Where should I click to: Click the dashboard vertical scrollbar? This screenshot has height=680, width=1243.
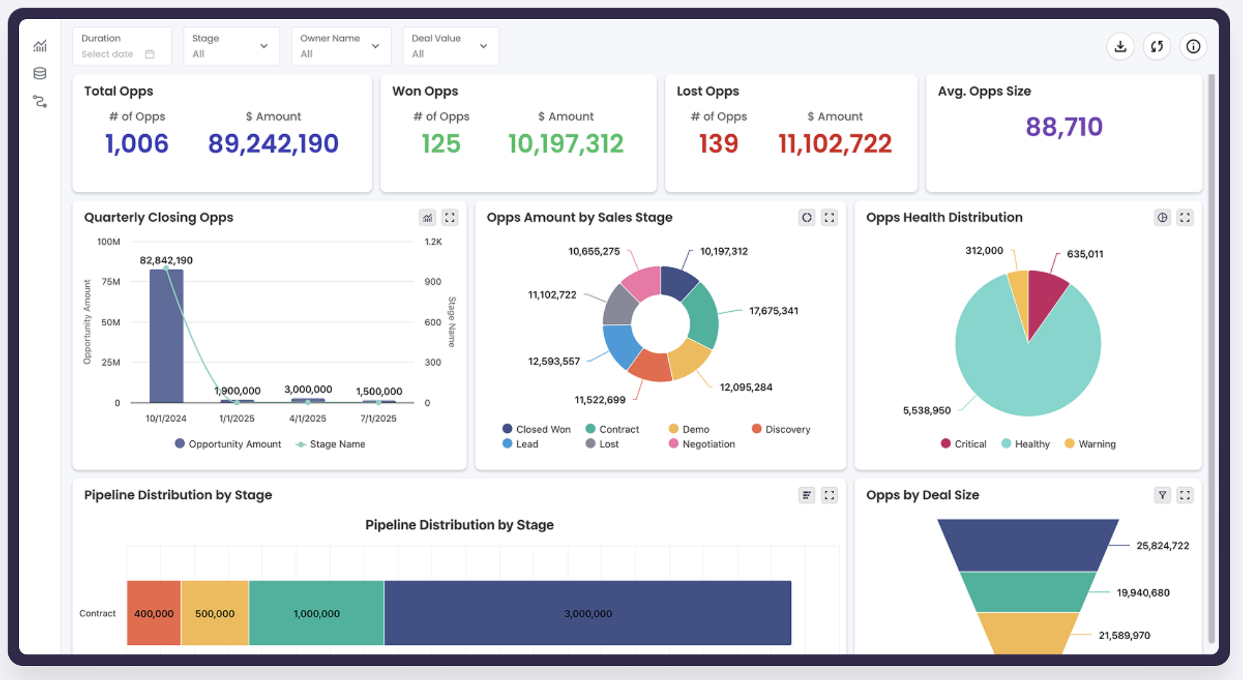1211,358
